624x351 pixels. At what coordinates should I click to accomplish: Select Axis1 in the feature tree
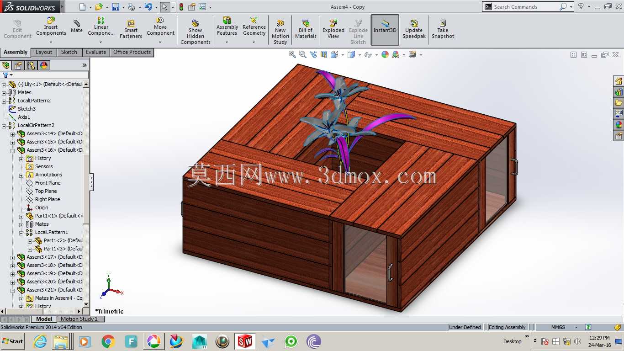[24, 117]
